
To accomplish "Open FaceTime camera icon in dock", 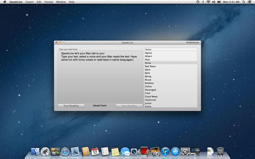I will 135,152.
